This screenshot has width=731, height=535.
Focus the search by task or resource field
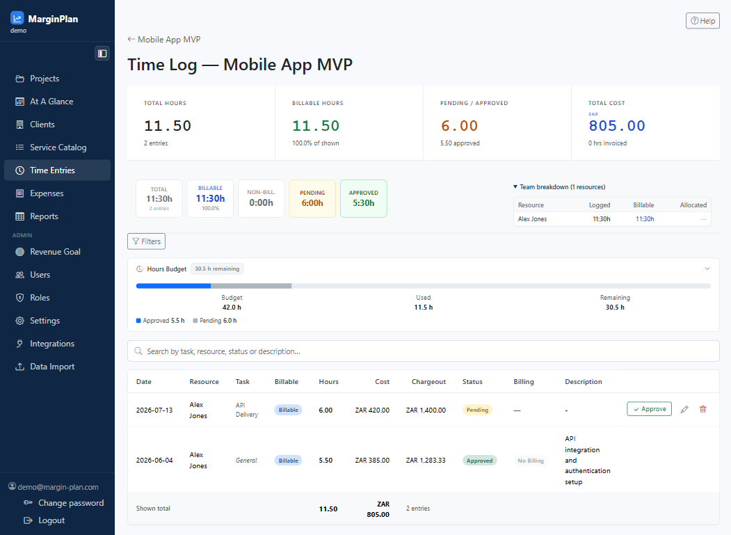[x=424, y=351]
